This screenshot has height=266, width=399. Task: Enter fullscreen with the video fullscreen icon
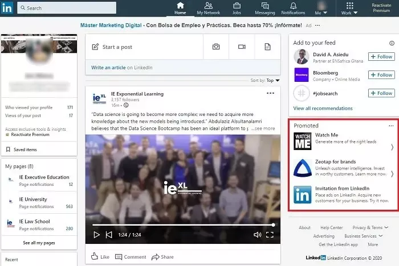point(270,235)
